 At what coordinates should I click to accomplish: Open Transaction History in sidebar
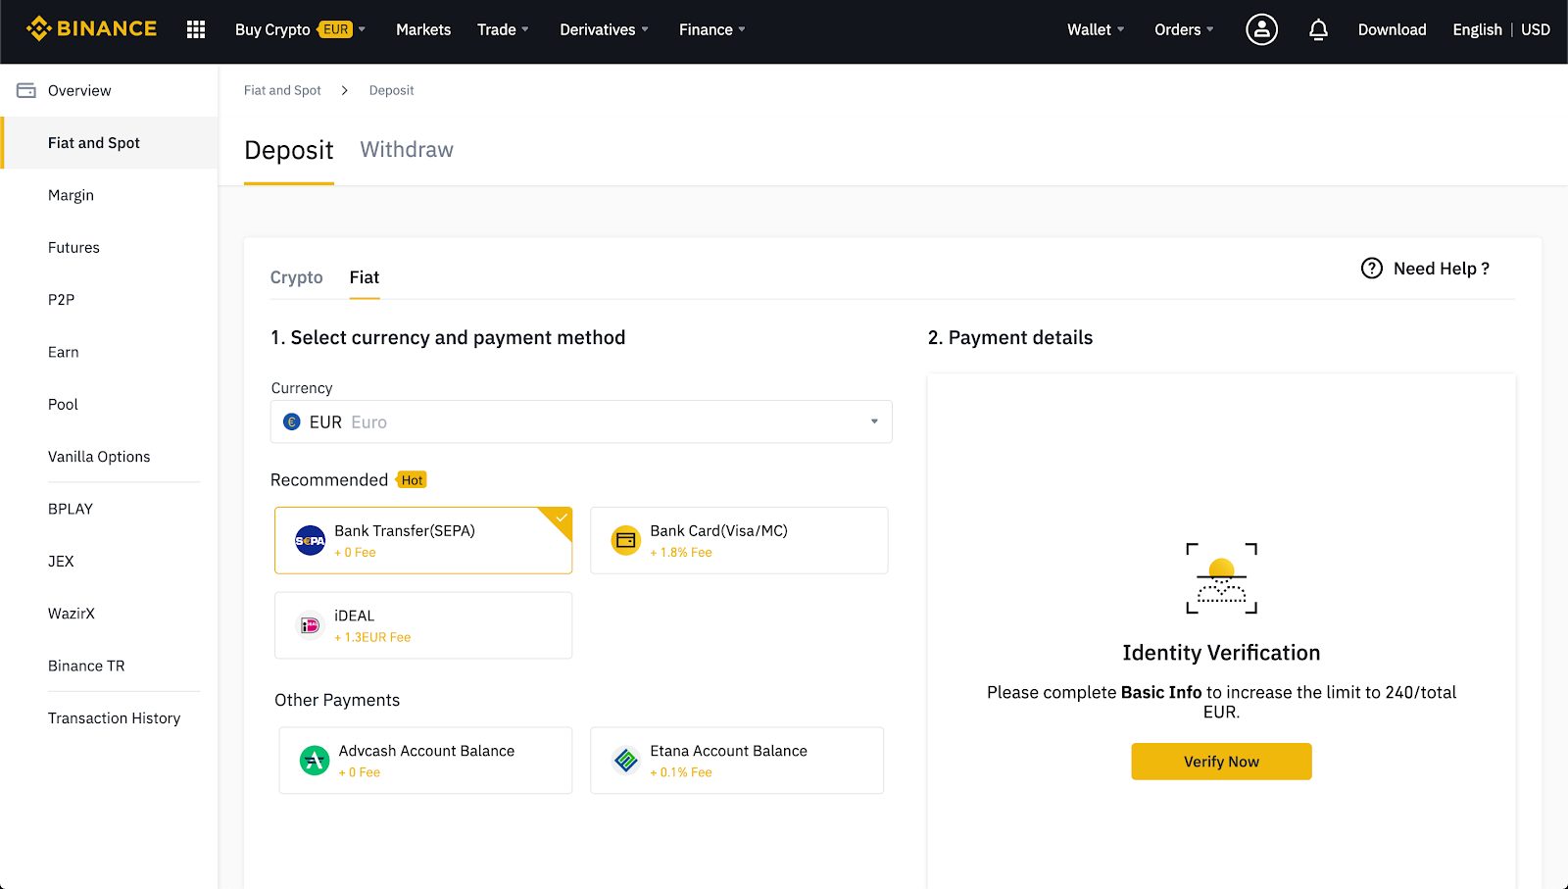click(x=114, y=718)
